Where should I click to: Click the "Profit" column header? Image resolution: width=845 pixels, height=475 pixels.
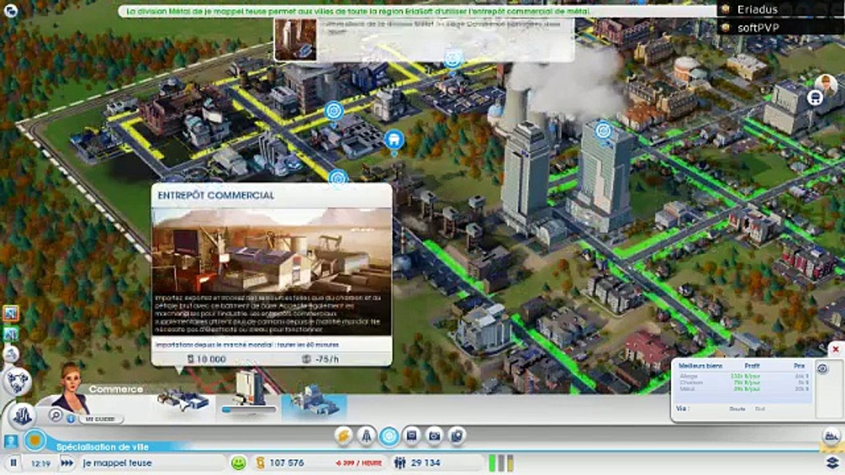(x=752, y=365)
